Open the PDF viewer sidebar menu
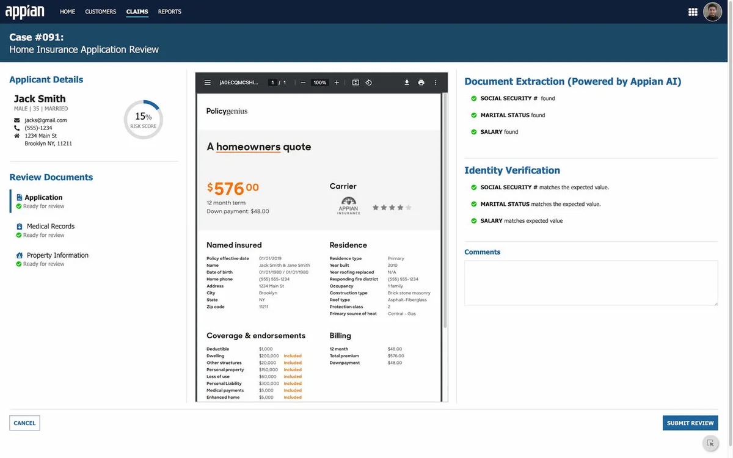733x458 pixels. tap(208, 82)
